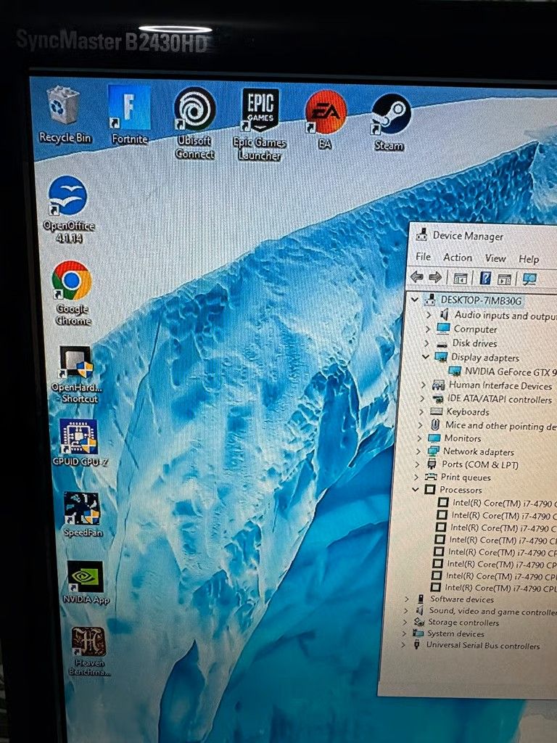Select the Print queues category label
The image size is (557, 743).
[466, 477]
